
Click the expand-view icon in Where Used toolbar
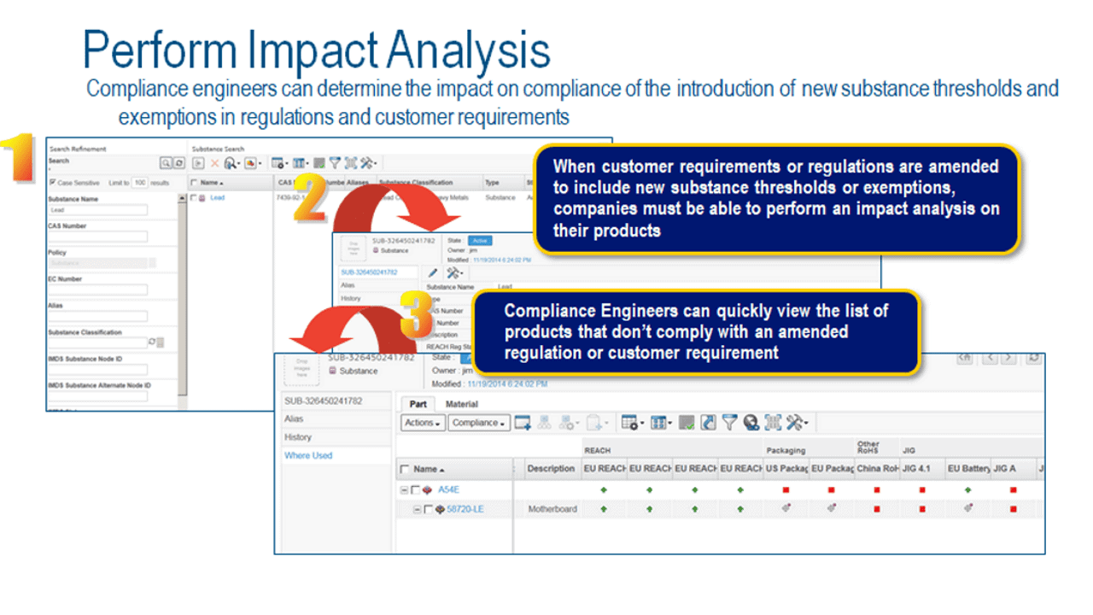coord(773,423)
